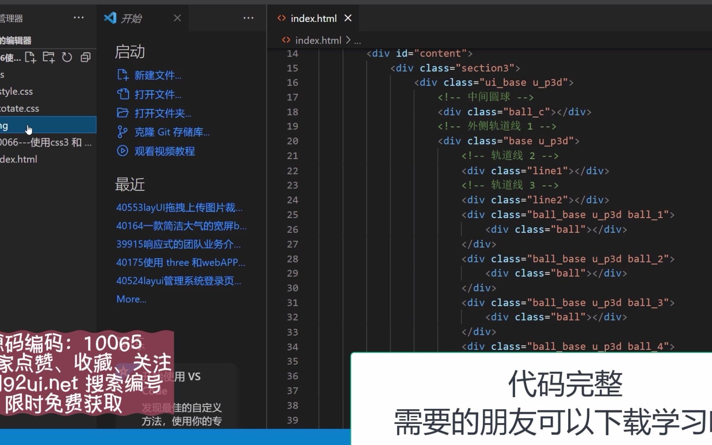This screenshot has width=712, height=445.
Task: Open recent project 39915响应式的团队业务介
Action: tap(178, 244)
